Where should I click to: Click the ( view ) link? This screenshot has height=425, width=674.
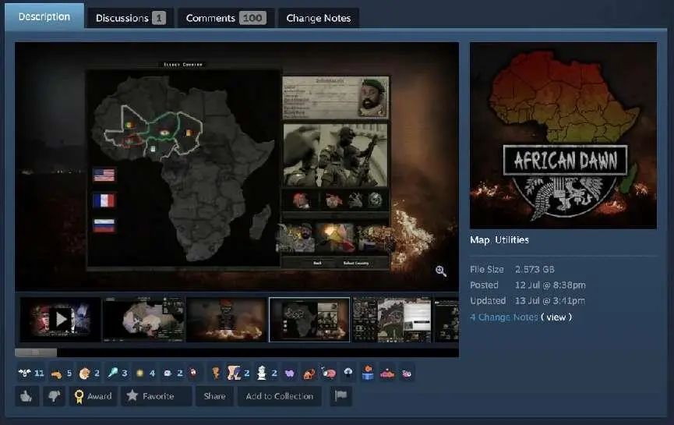[x=556, y=317]
